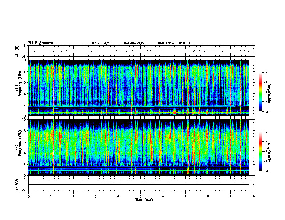Click the ch.2 spectrogram color scale bar
The width and height of the screenshot is (285, 220).
tap(260, 151)
